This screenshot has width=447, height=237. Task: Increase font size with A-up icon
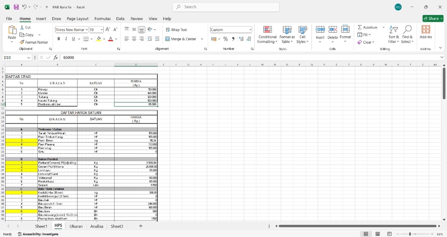[108, 29]
